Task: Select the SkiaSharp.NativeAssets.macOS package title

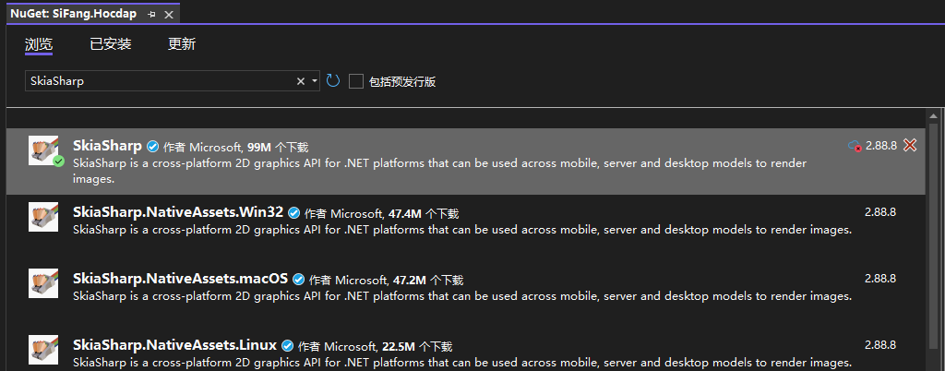Action: coord(180,279)
